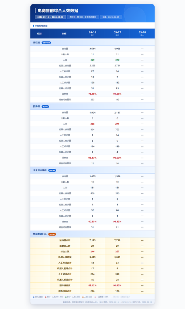Click the 综合人效 value 246
185x309 pixels.
pos(92,252)
